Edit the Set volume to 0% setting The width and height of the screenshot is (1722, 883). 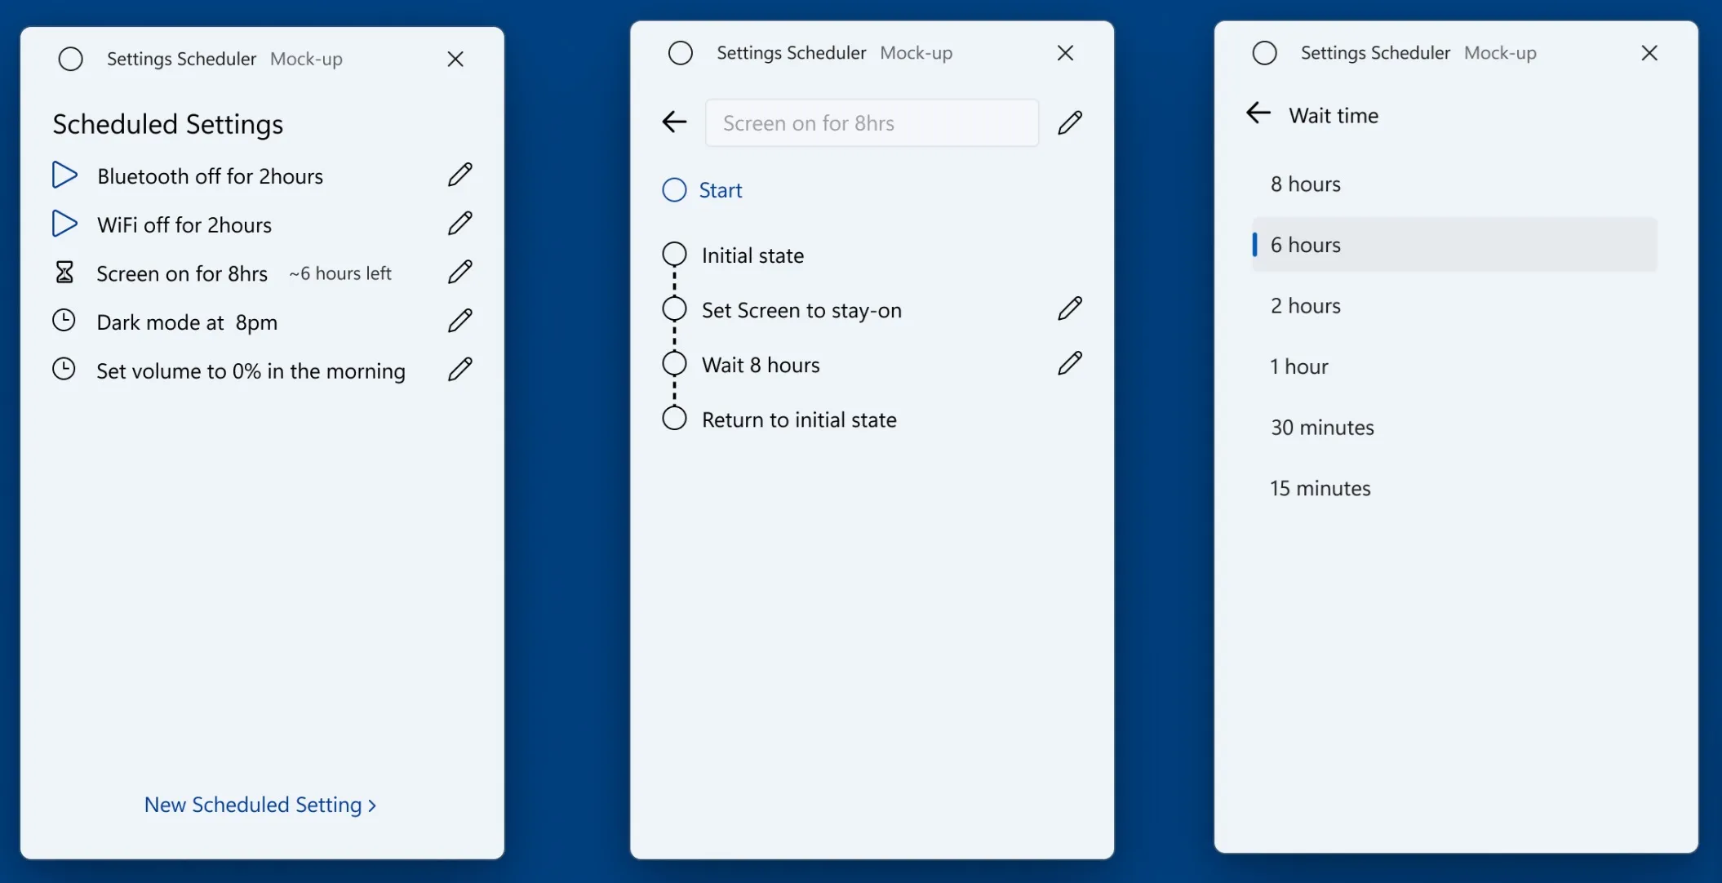459,368
